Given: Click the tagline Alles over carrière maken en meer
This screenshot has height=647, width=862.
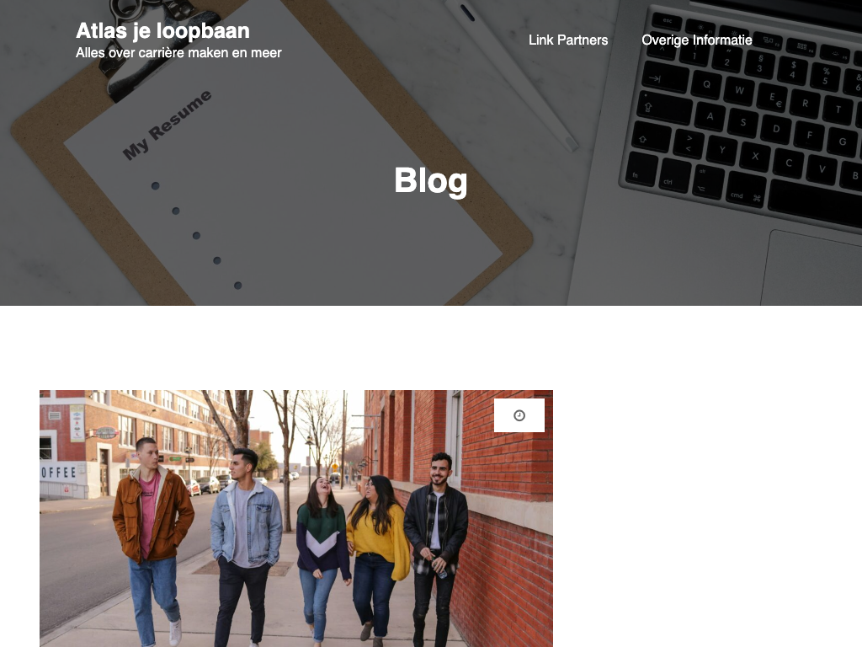Looking at the screenshot, I should [x=178, y=53].
